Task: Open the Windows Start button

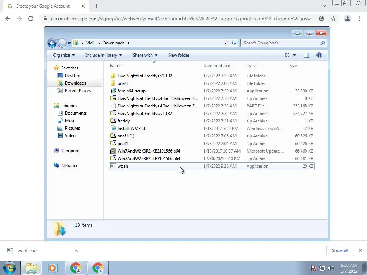Action: tap(10, 268)
